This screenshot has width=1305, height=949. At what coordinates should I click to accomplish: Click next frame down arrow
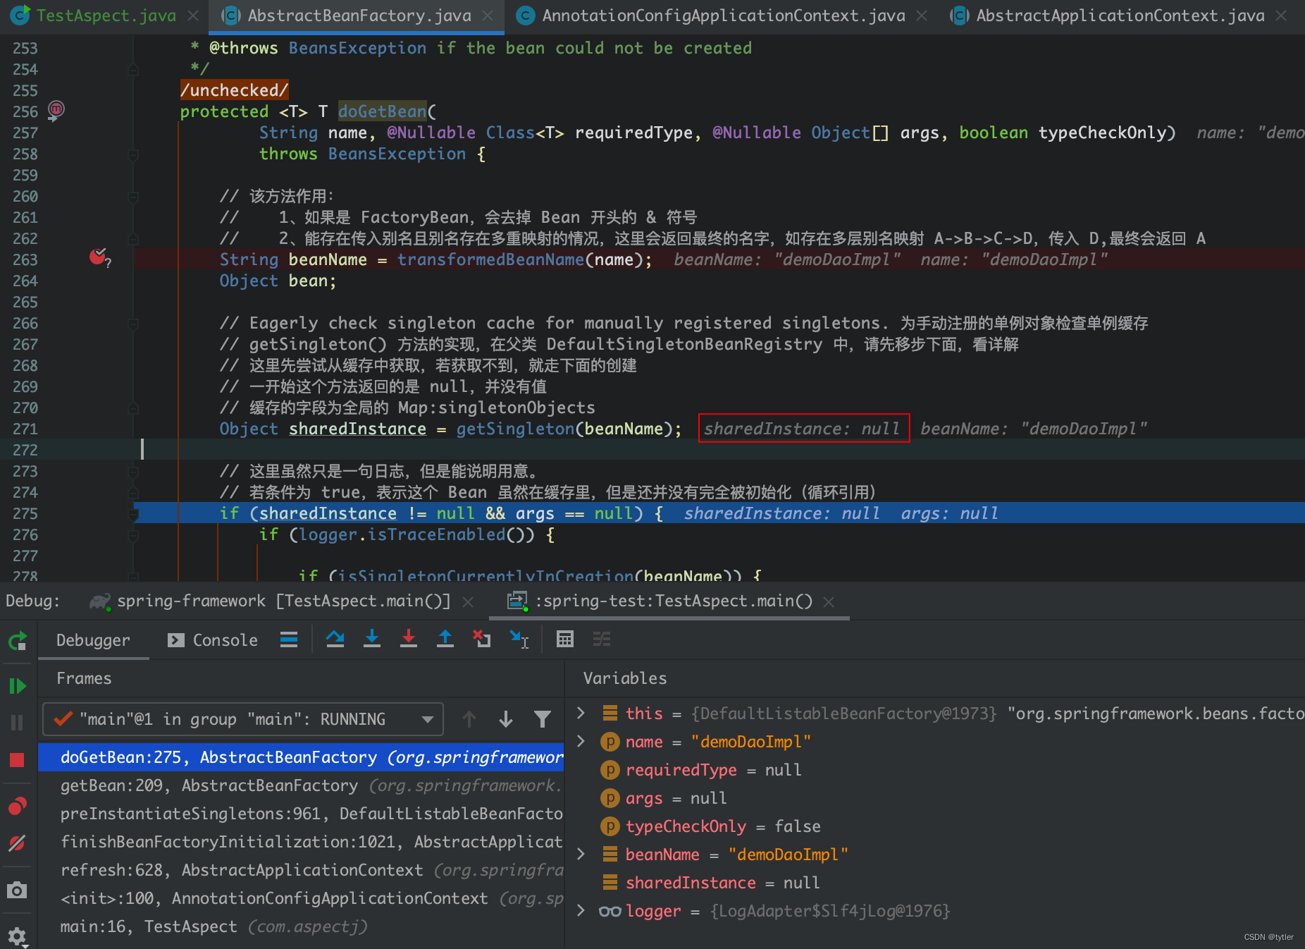point(506,719)
